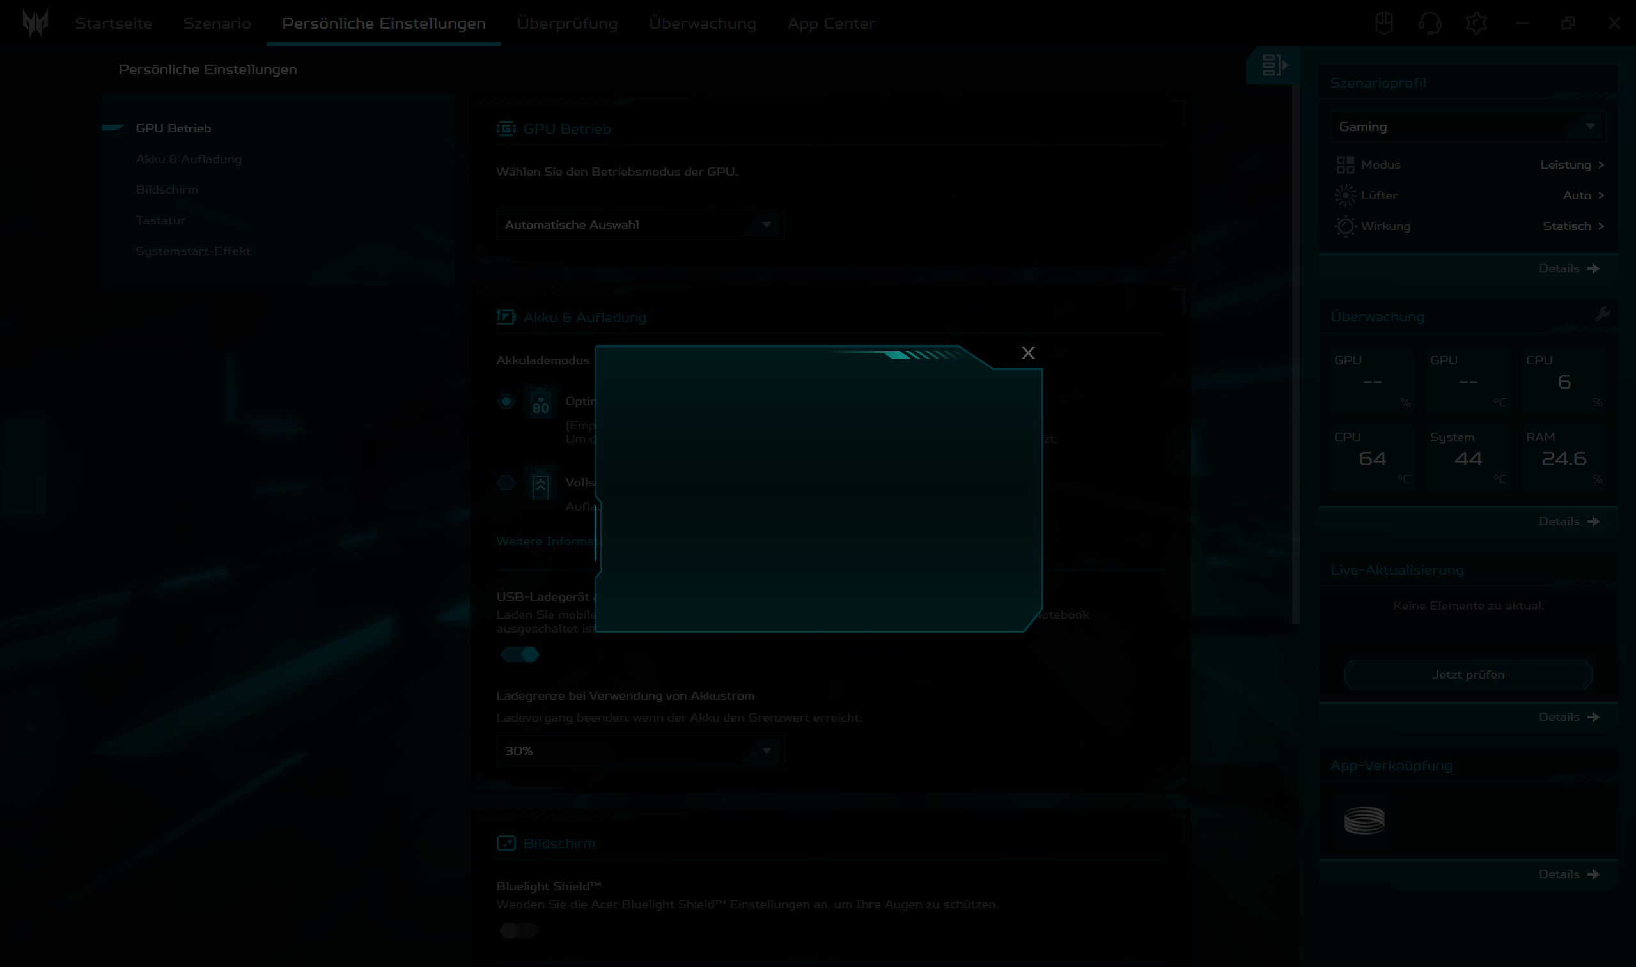Select Tastatur in sidebar
This screenshot has height=967, width=1636.
click(160, 220)
